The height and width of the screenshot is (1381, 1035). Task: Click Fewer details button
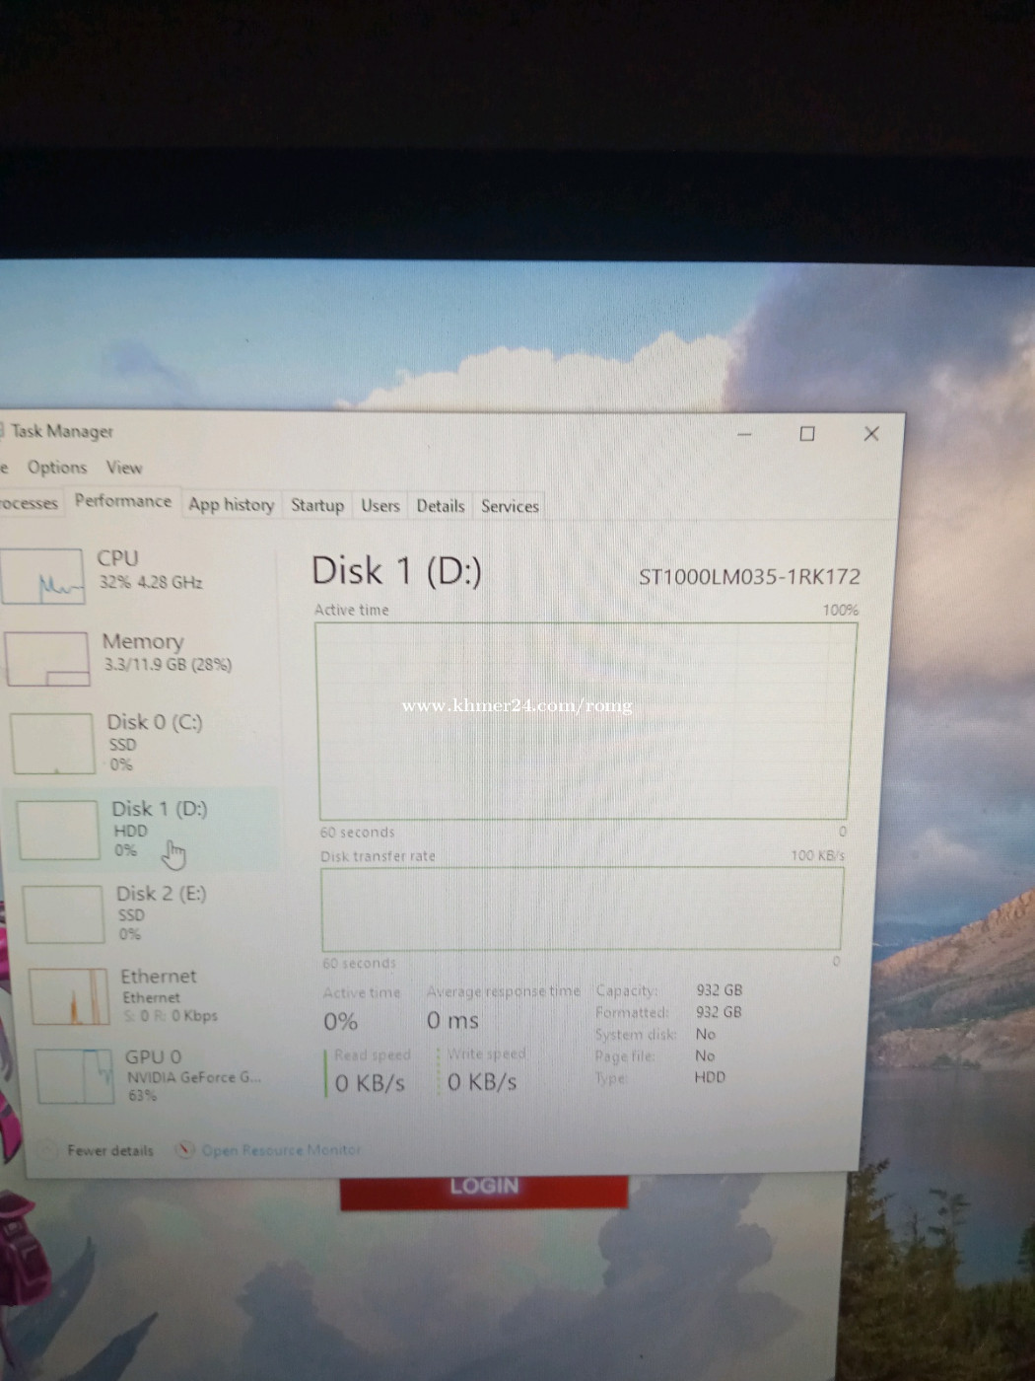click(x=99, y=1150)
